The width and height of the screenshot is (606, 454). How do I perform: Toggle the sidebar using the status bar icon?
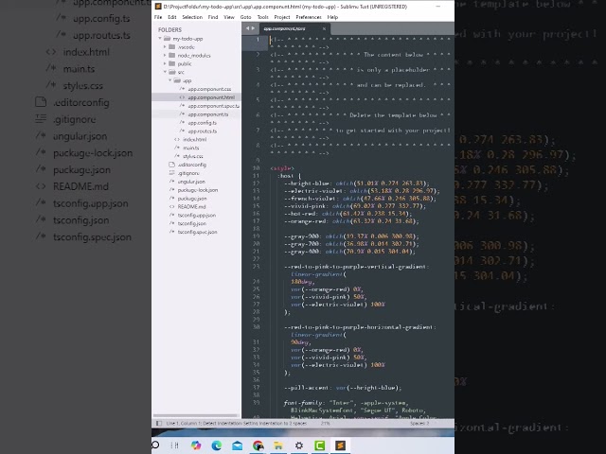[158, 423]
